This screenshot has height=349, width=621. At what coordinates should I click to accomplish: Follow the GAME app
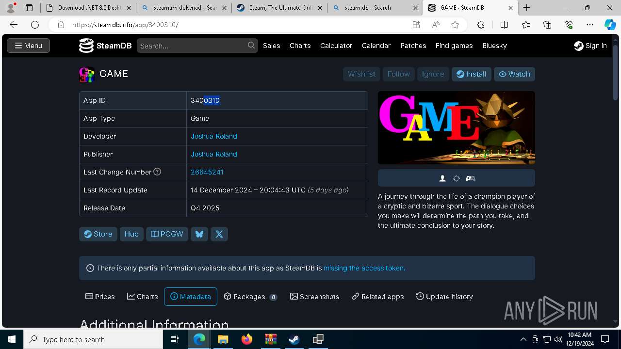click(x=398, y=74)
